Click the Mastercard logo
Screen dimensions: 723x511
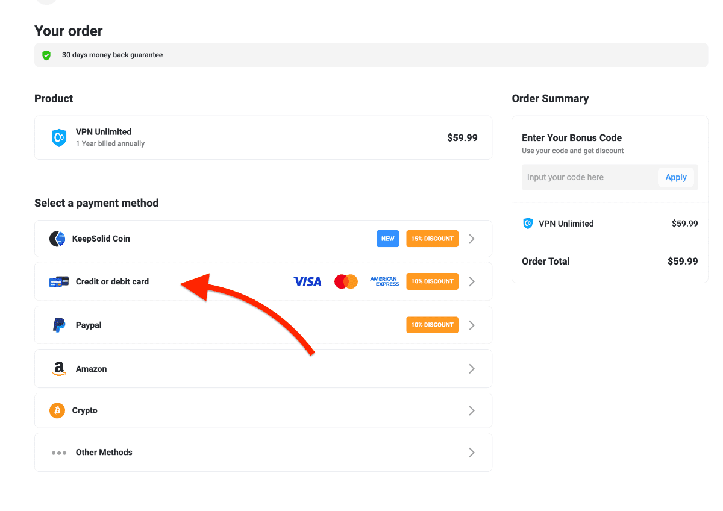click(x=346, y=281)
